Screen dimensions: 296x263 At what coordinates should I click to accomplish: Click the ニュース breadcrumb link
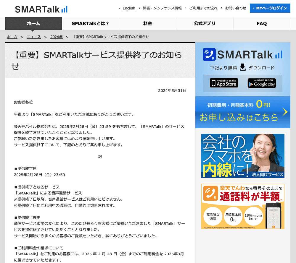pyautogui.click(x=33, y=37)
